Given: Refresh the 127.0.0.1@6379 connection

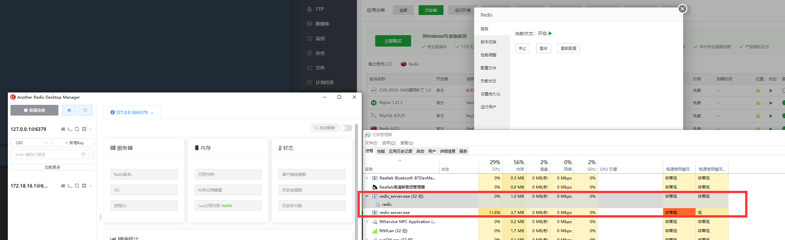Looking at the screenshot, I should 77,129.
